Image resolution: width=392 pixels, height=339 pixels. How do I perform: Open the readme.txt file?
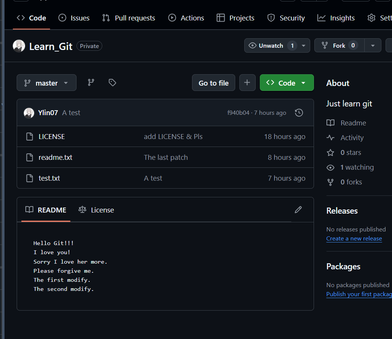click(x=56, y=157)
